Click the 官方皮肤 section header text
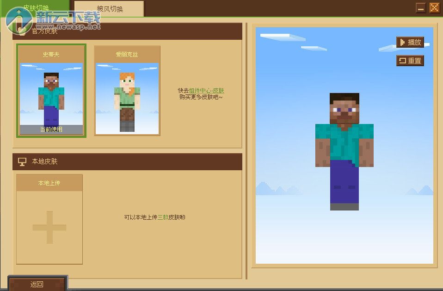443x291 pixels. (45, 31)
